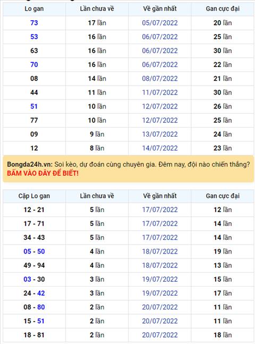Viewport: 255px width, 344px height.
Task: Click the blue lo gan number 73
Action: (34, 23)
